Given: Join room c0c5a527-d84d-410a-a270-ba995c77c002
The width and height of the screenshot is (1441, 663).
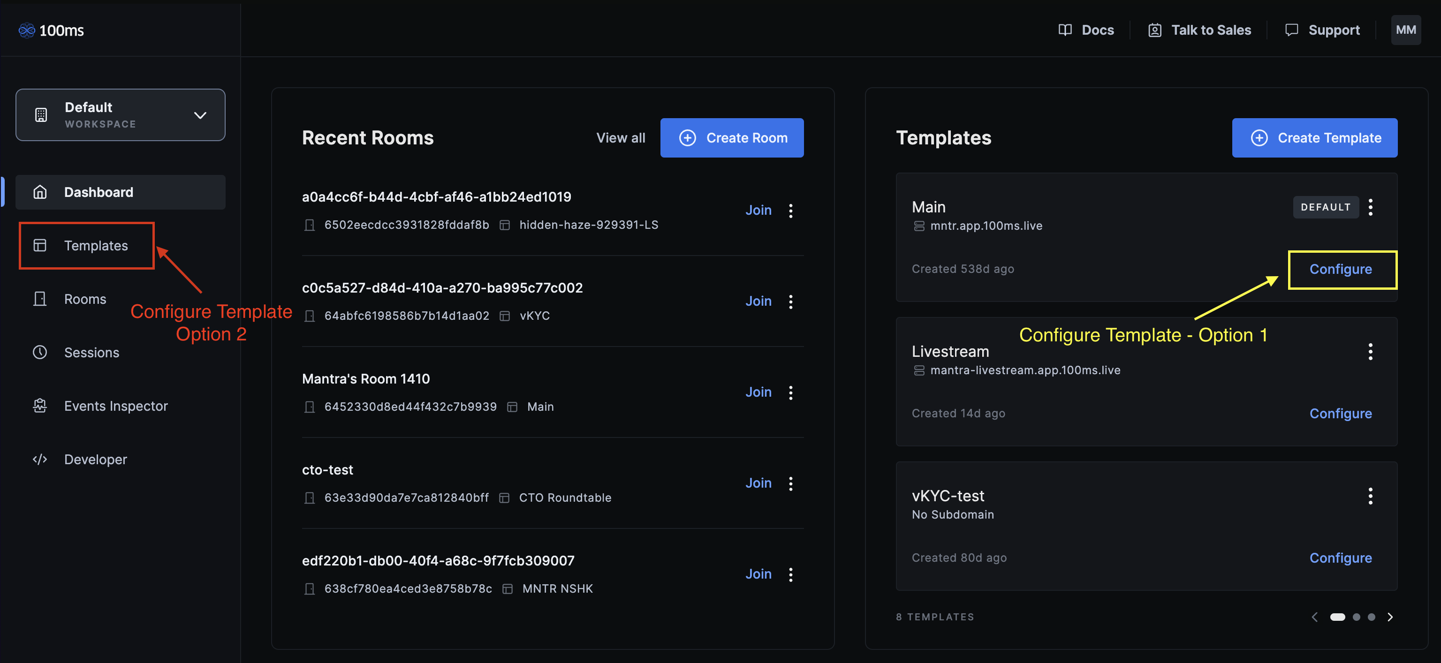Looking at the screenshot, I should tap(758, 301).
